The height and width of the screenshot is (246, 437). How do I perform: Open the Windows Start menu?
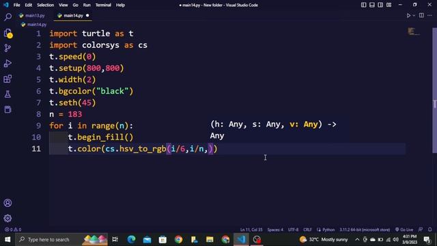pyautogui.click(x=8, y=239)
